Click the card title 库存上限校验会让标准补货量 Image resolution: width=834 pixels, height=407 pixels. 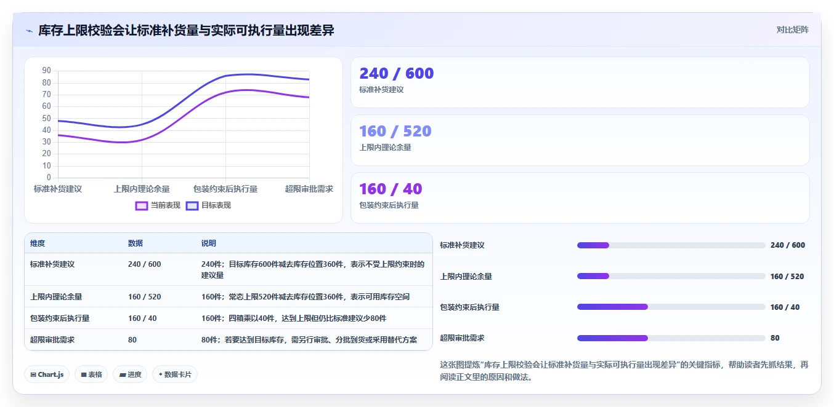[186, 30]
